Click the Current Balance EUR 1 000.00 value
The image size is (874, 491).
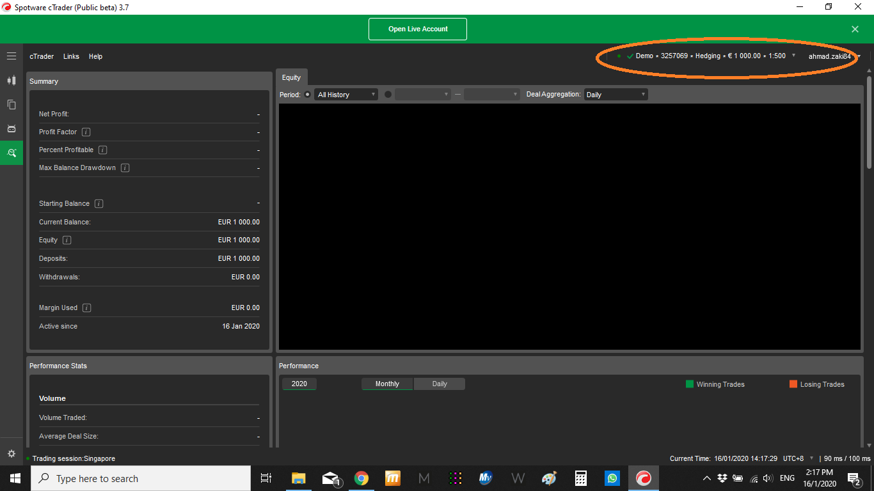click(239, 222)
